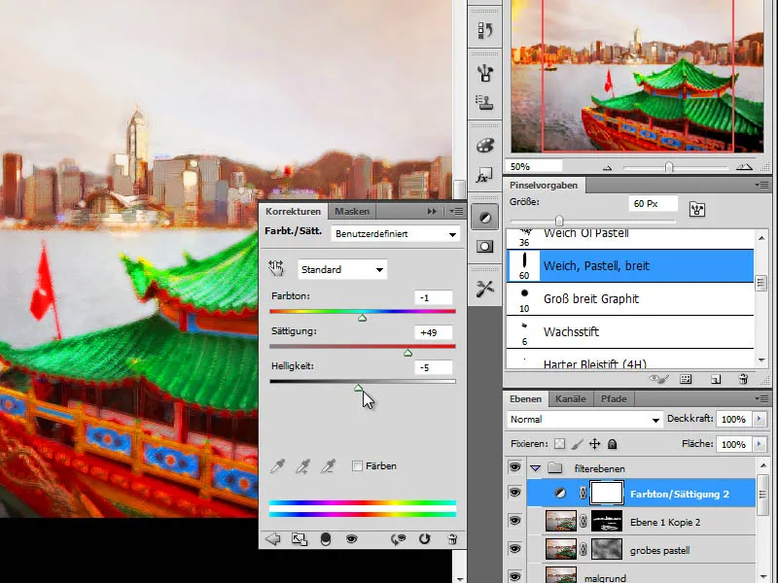Switch to the Pfade tab
This screenshot has width=778, height=583.
click(614, 399)
